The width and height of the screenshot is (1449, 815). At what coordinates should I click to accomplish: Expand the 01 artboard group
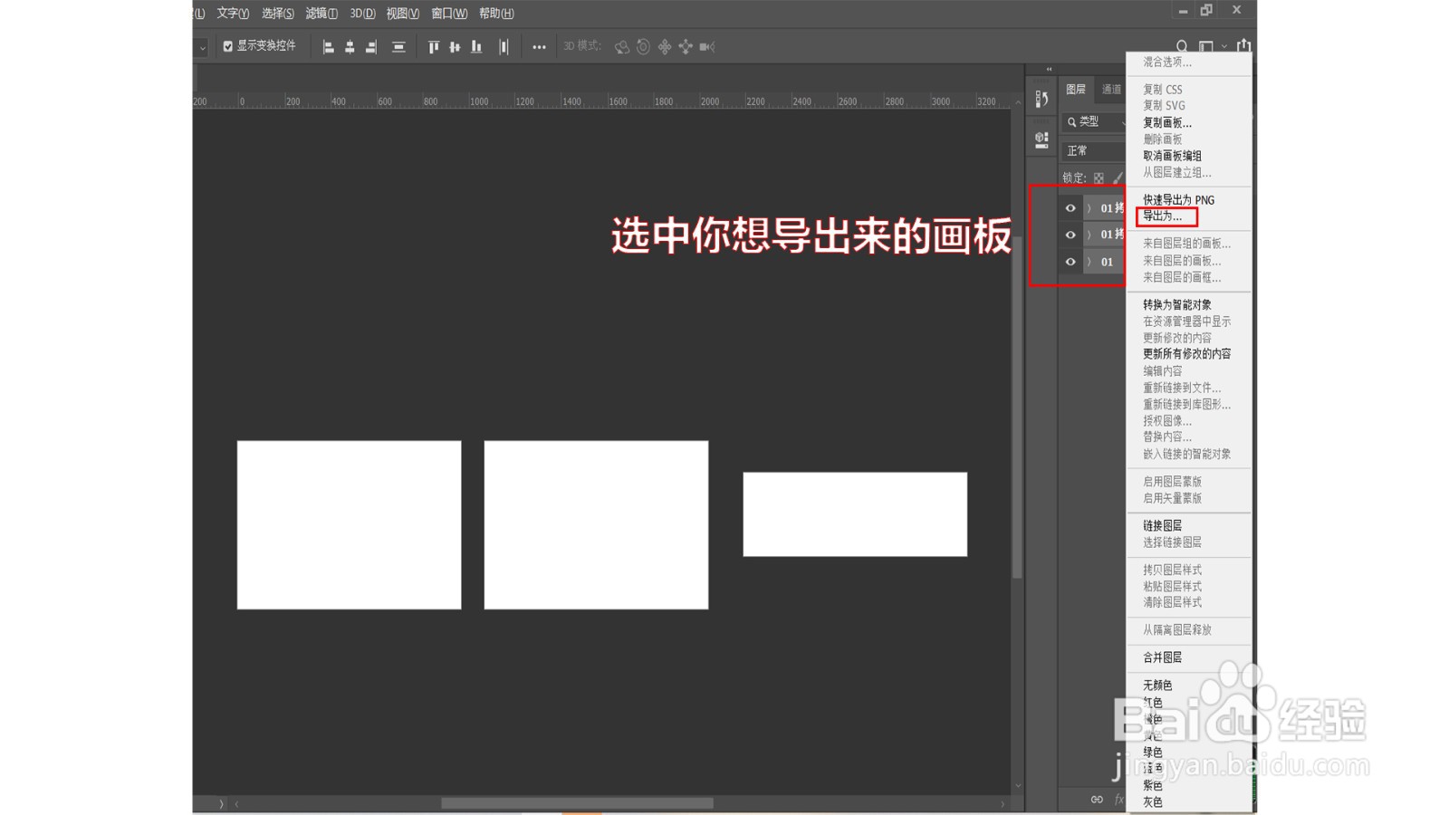[1089, 262]
